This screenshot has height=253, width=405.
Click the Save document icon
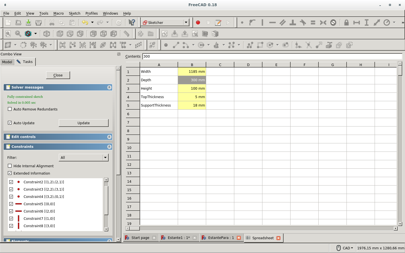pyautogui.click(x=28, y=22)
